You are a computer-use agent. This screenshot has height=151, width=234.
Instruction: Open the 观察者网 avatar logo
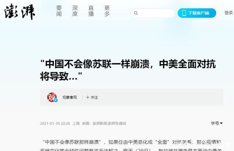[x=52, y=97]
